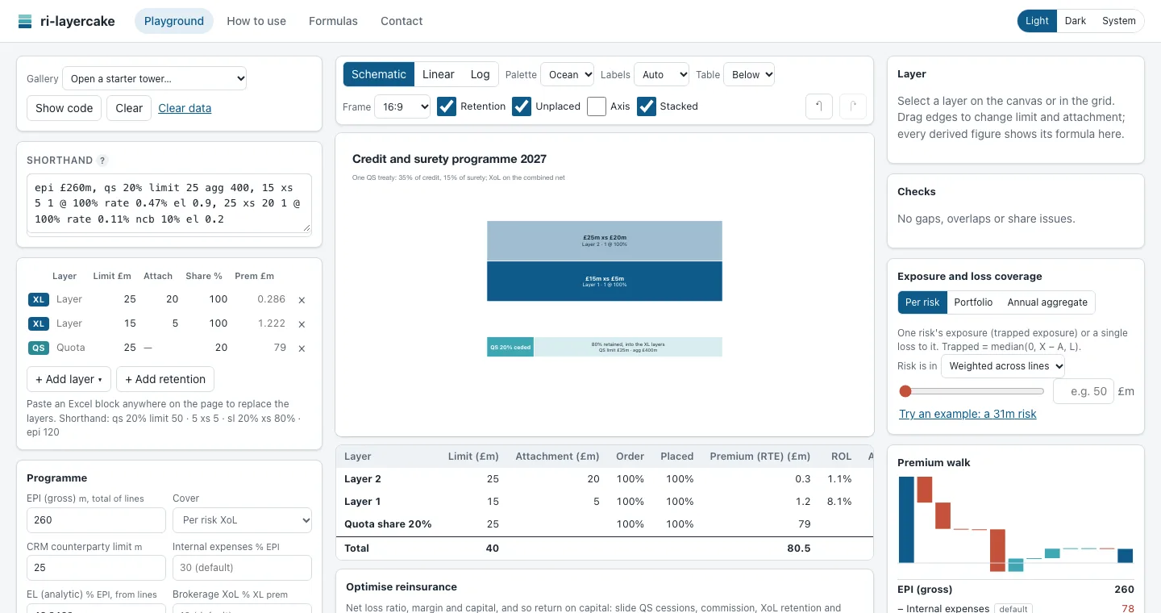Open the Palette Ocean dropdown
This screenshot has height=613, width=1161.
coord(568,74)
